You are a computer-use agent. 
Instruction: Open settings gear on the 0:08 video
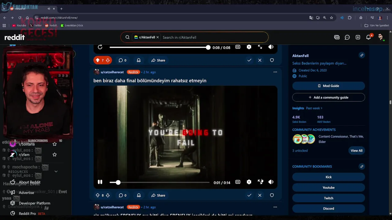click(x=249, y=47)
